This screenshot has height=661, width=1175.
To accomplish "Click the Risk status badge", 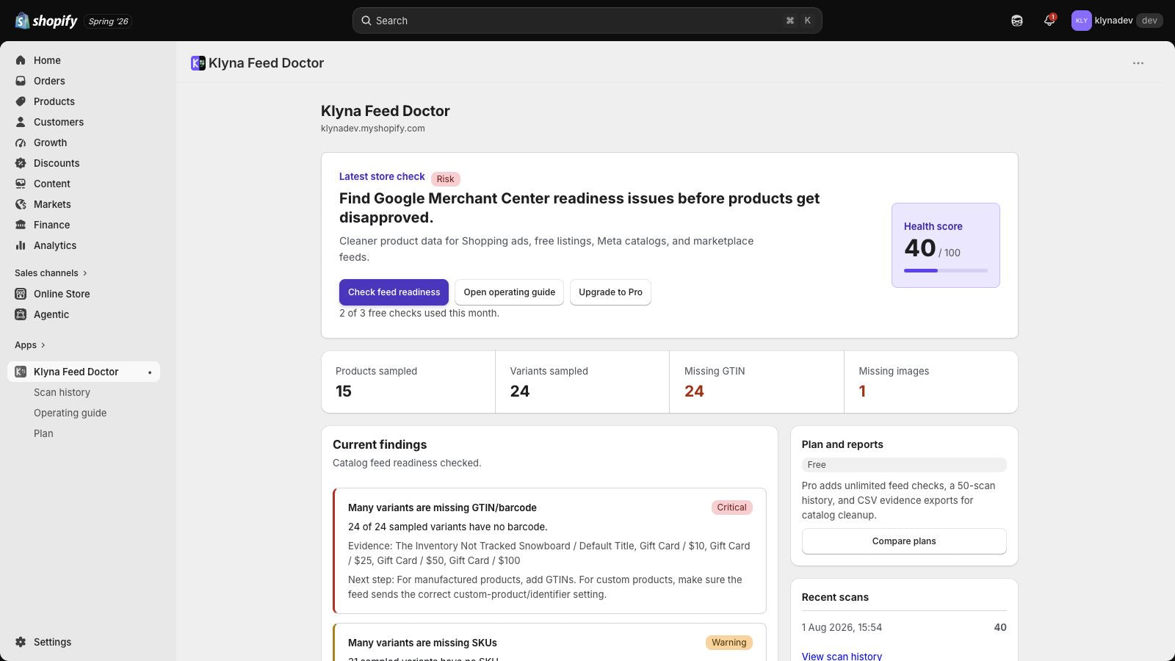I will point(445,179).
